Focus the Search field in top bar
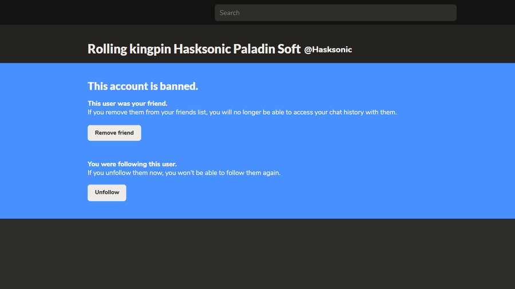The width and height of the screenshot is (515, 289). [335, 13]
